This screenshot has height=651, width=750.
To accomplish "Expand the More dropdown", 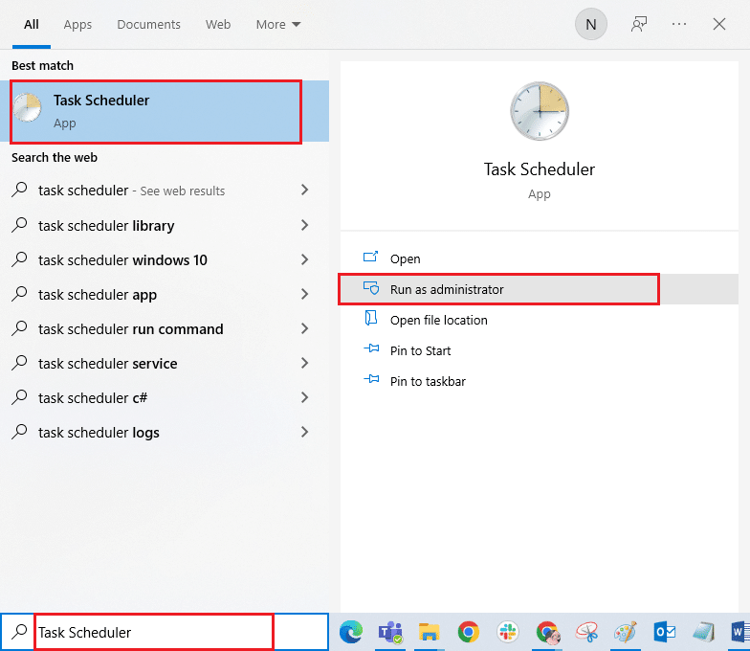I will 277,25.
